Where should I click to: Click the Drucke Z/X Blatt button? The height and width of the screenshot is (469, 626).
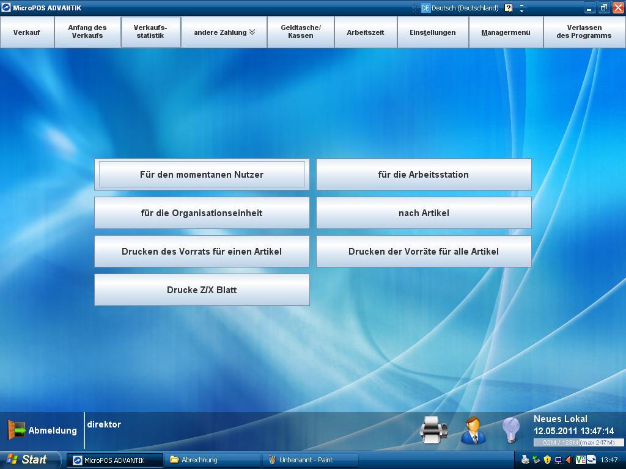[x=202, y=290]
